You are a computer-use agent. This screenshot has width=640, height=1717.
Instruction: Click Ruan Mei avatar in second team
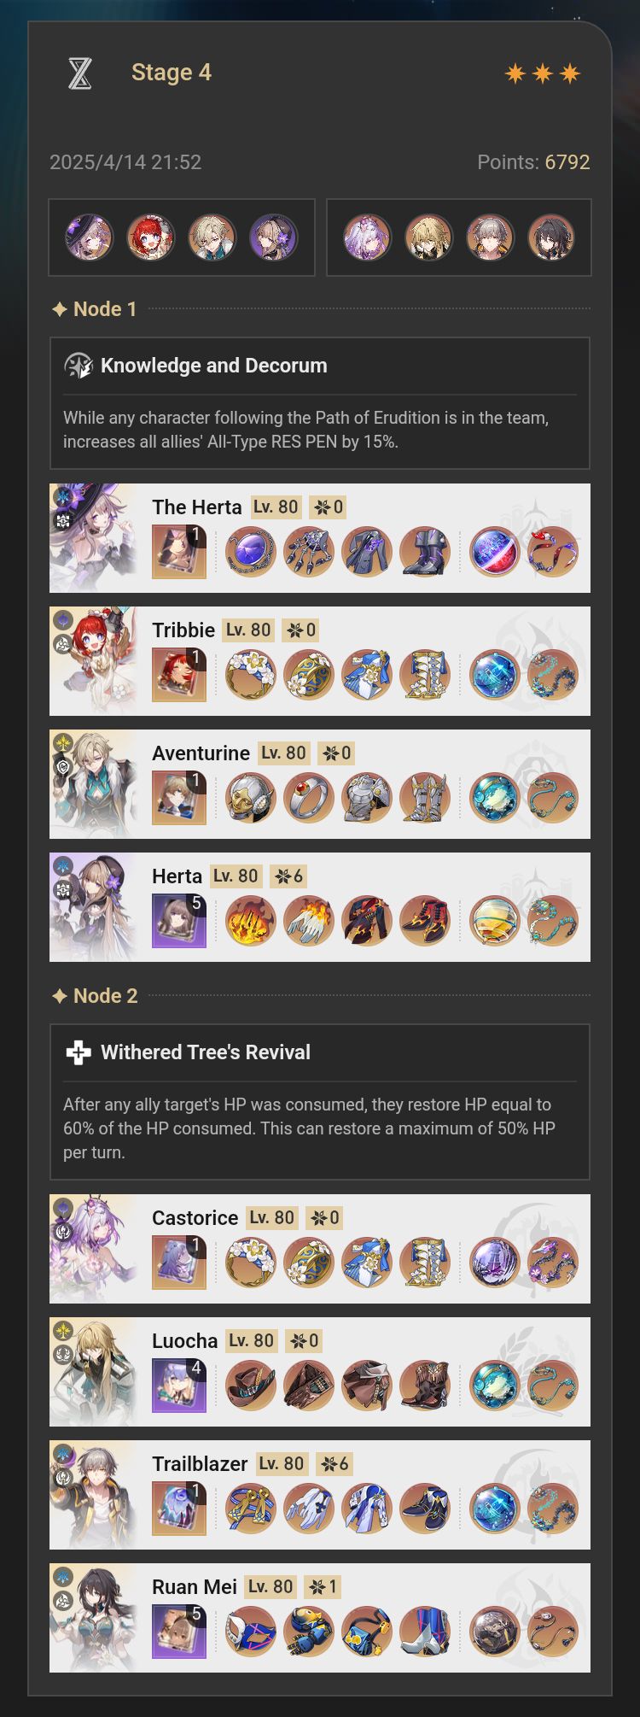(x=551, y=237)
